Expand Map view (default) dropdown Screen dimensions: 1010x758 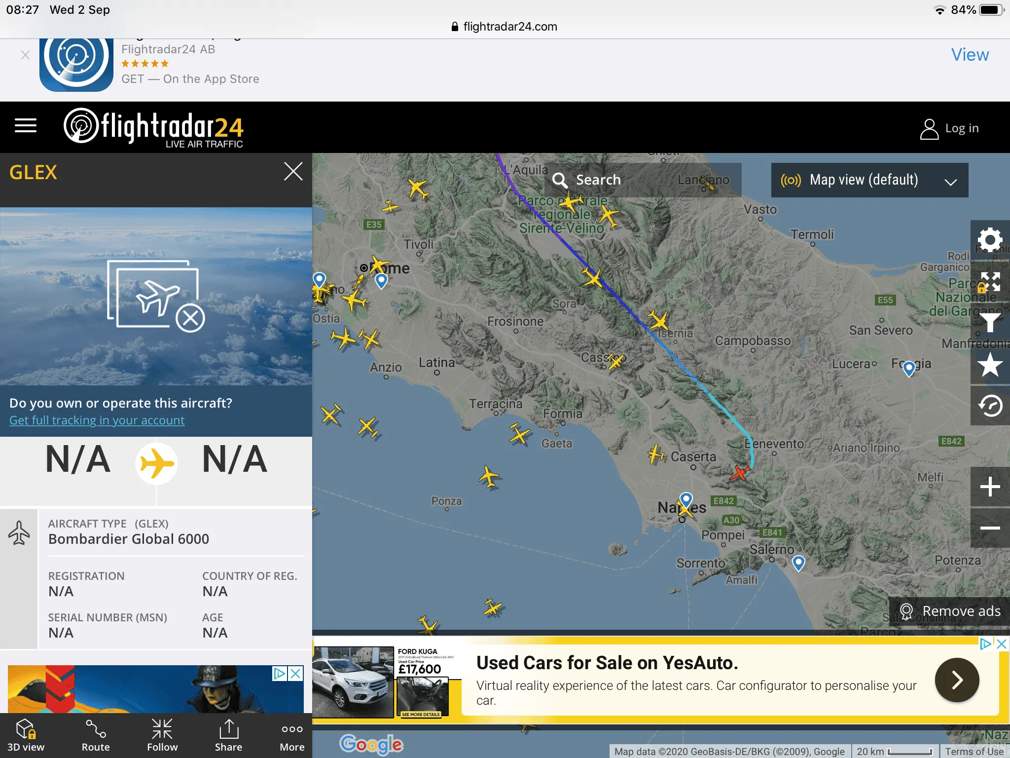(869, 180)
